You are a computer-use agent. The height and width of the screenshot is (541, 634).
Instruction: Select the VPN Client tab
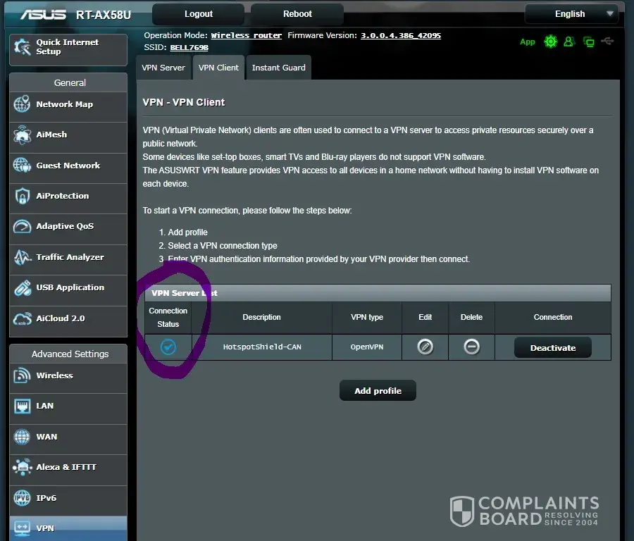[218, 68]
